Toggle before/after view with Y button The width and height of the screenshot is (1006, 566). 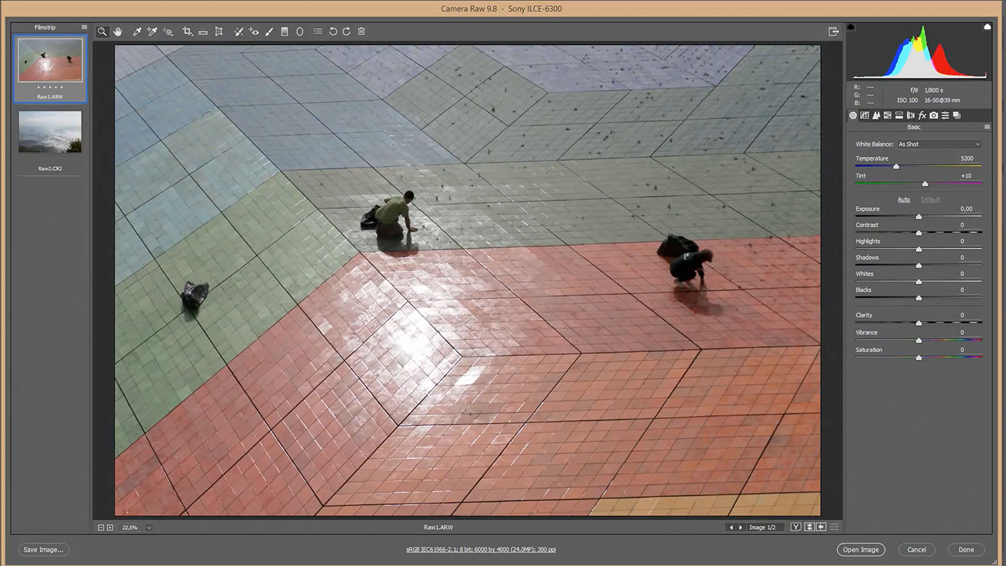[795, 527]
